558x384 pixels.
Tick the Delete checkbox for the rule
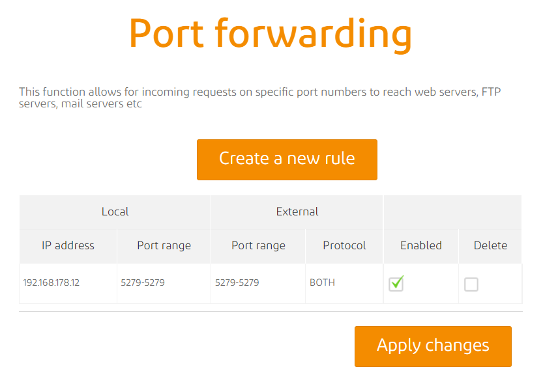click(x=471, y=284)
